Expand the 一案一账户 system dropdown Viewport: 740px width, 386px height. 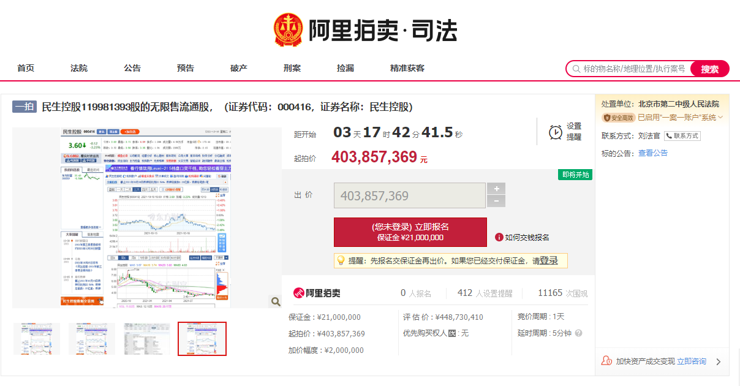(x=720, y=118)
